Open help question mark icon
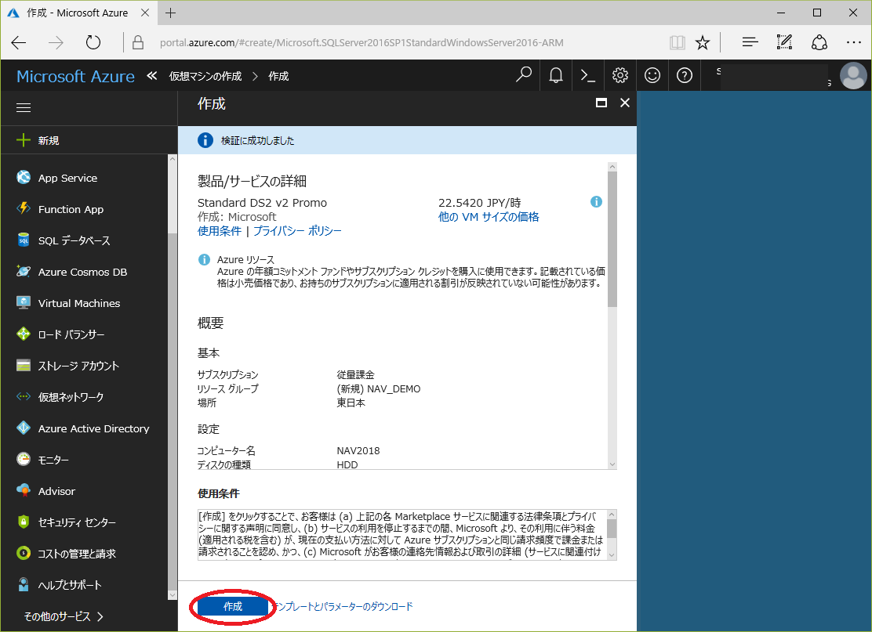 (x=685, y=75)
